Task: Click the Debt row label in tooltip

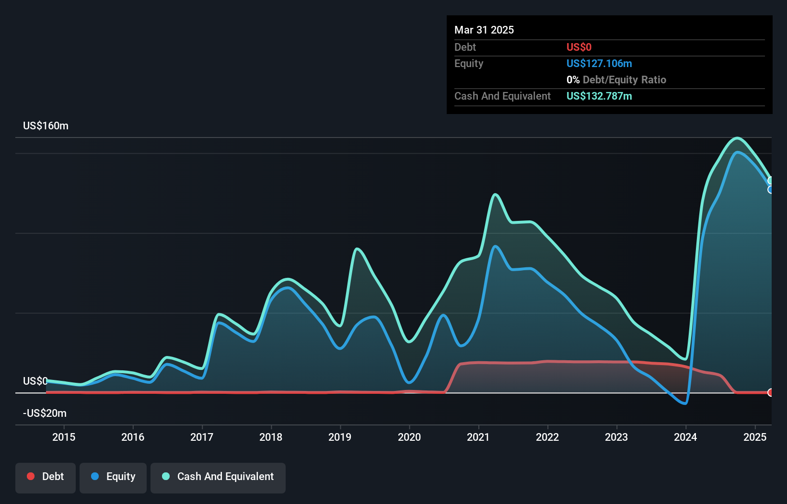Action: [465, 47]
